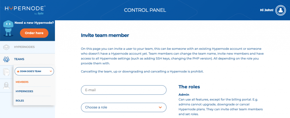Click the E-mail input field
The width and height of the screenshot is (290, 118).
pyautogui.click(x=123, y=90)
